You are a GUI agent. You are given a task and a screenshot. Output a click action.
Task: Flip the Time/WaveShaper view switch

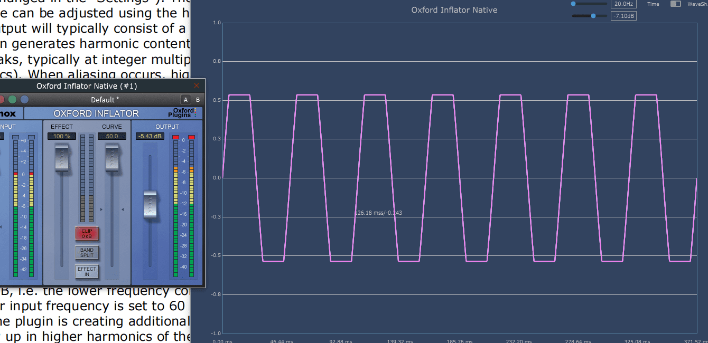coord(675,4)
